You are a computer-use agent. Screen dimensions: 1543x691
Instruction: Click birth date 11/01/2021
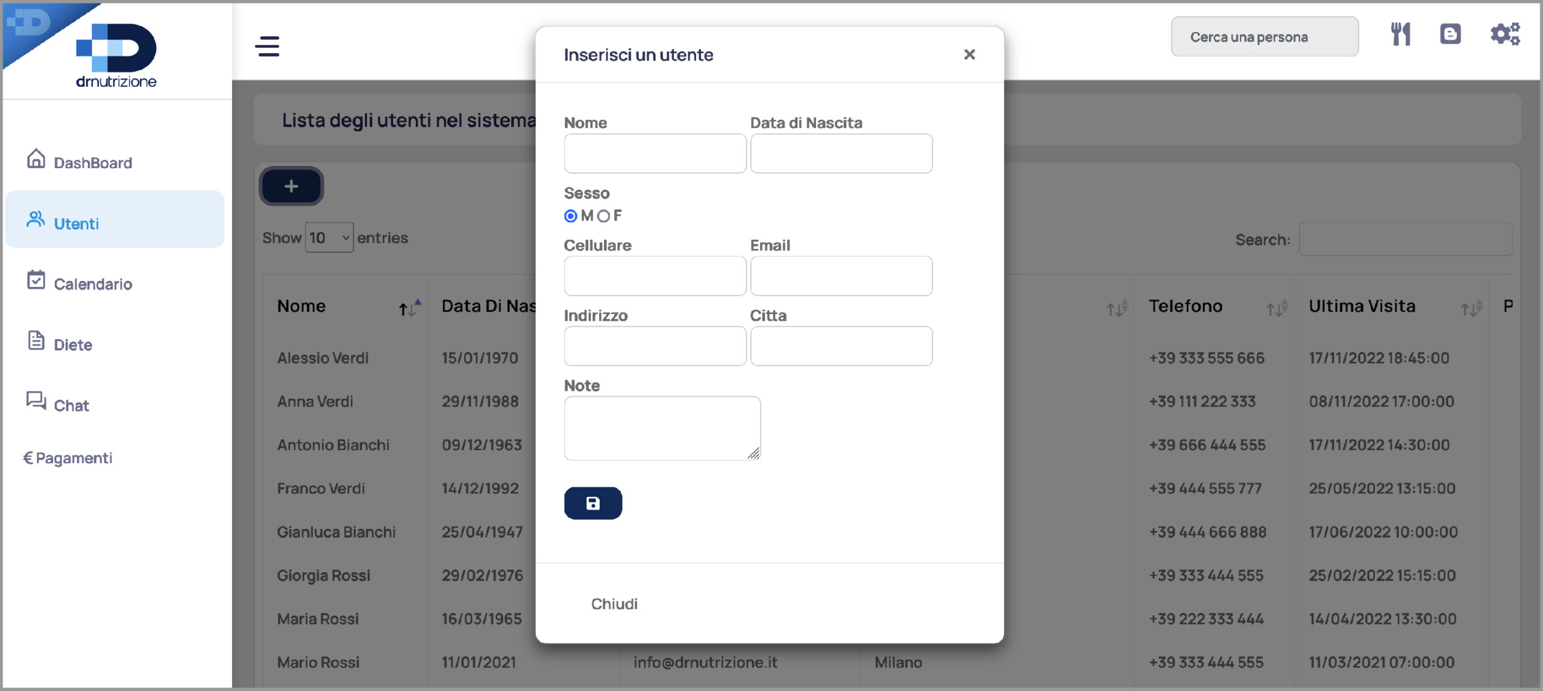click(479, 662)
